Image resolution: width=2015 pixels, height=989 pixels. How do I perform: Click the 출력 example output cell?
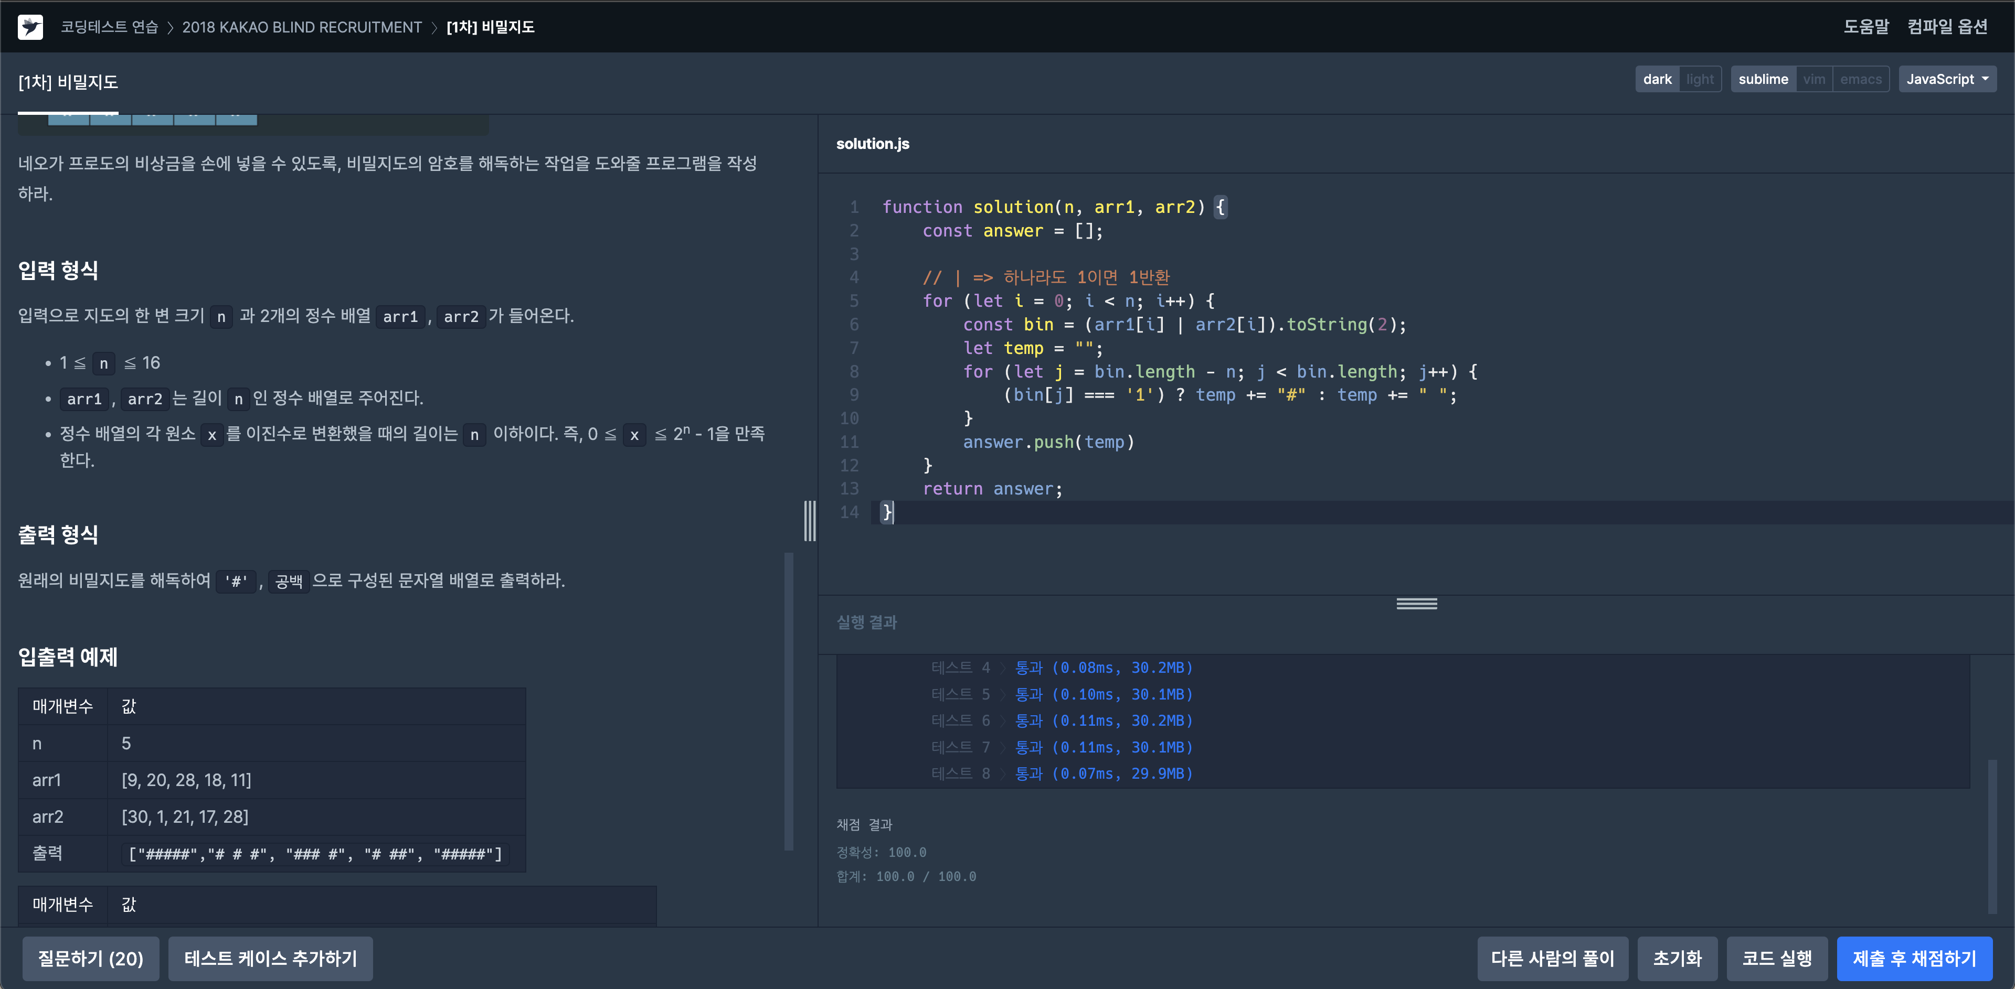[x=316, y=854]
